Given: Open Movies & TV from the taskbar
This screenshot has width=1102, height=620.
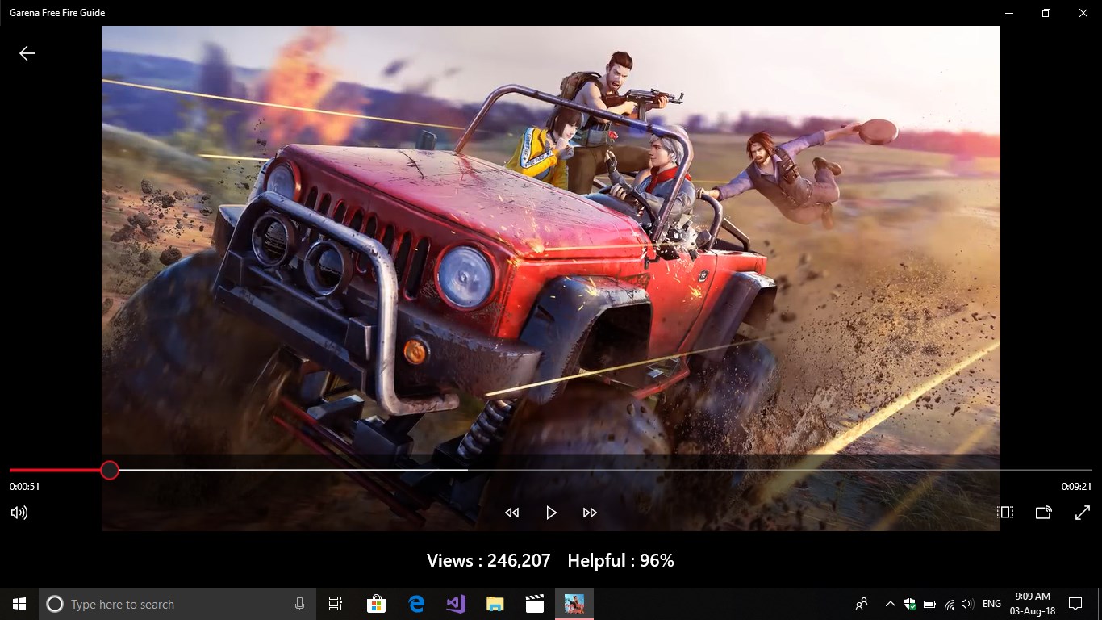Looking at the screenshot, I should [534, 604].
